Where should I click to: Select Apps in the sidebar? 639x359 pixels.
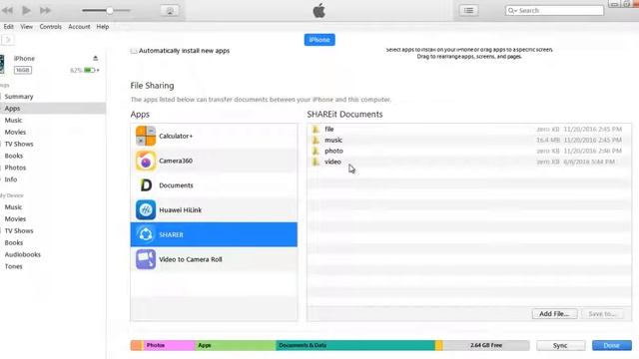coord(12,109)
